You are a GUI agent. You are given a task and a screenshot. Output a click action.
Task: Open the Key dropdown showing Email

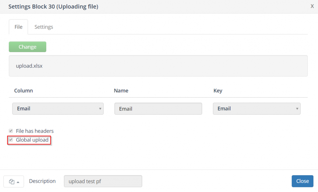257,109
